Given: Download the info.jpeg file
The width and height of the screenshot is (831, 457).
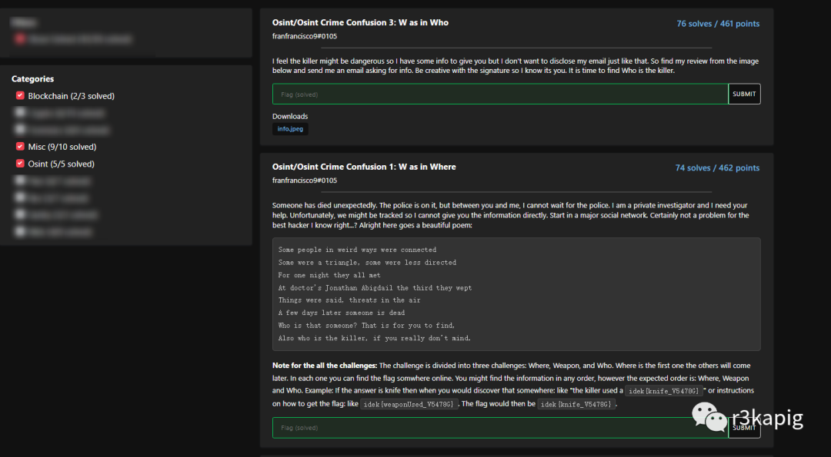Looking at the screenshot, I should 290,128.
